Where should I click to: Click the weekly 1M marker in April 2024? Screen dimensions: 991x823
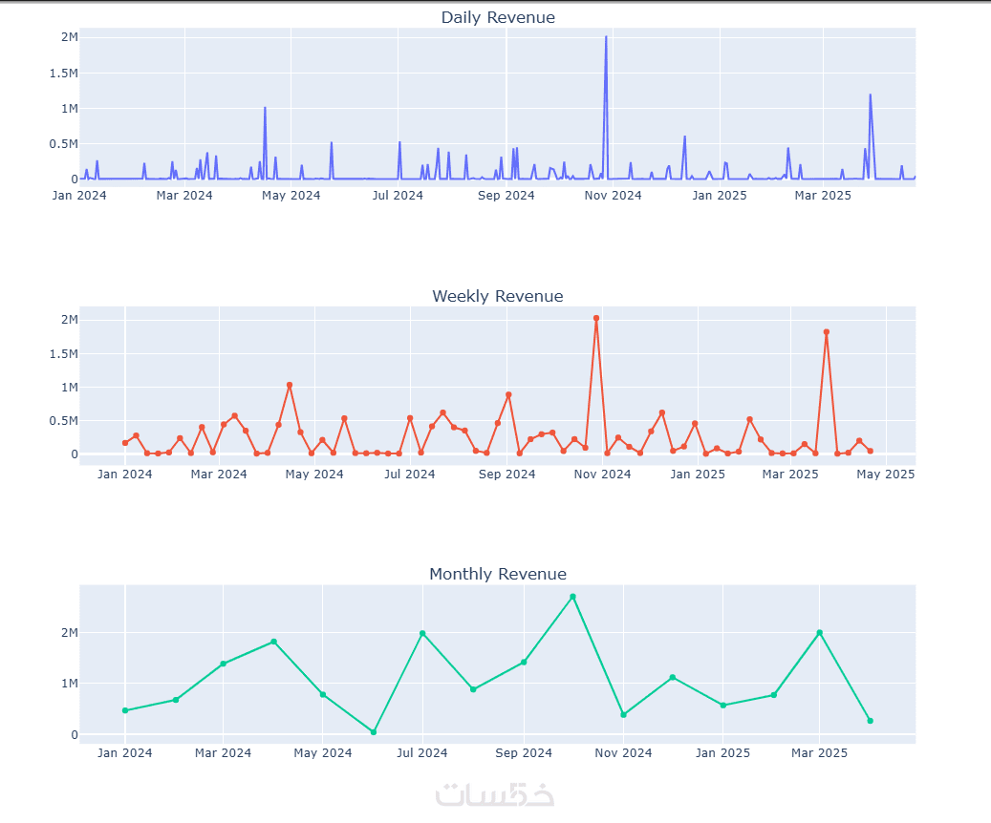290,385
